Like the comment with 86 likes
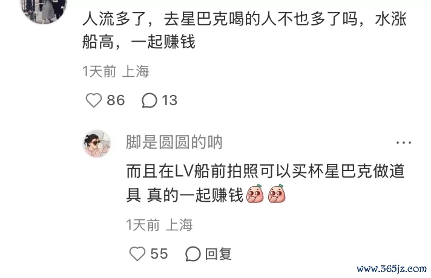Image resolution: width=431 pixels, height=278 pixels. pyautogui.click(x=94, y=100)
